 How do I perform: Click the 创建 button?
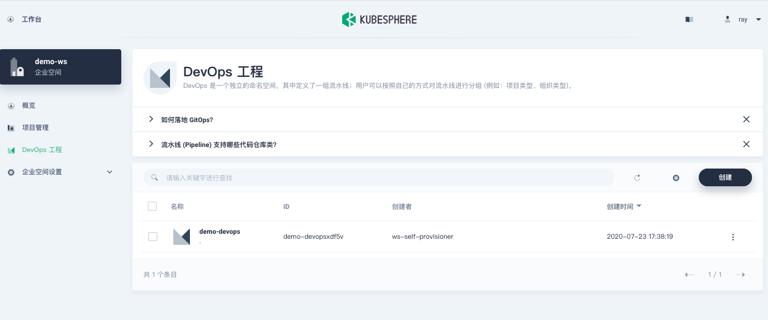(725, 177)
